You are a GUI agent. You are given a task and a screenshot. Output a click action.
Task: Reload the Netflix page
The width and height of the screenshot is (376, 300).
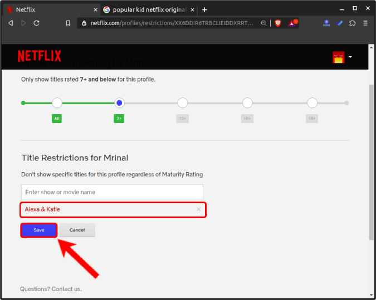coord(36,23)
